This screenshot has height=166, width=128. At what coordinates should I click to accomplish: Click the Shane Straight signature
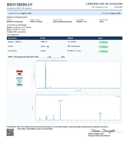[103, 131]
